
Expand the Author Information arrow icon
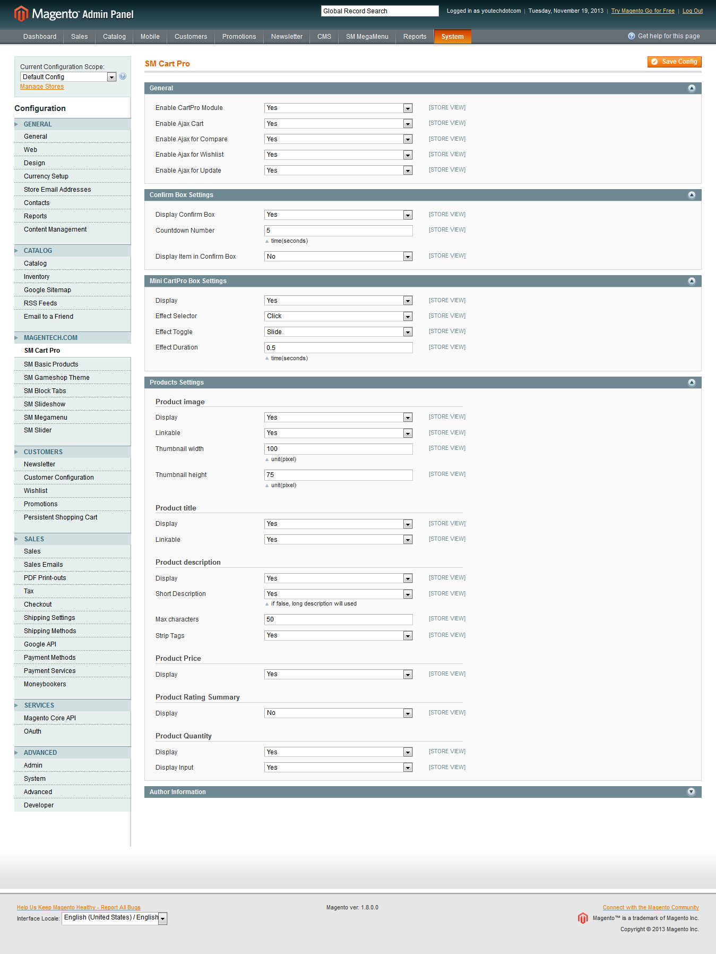point(691,792)
